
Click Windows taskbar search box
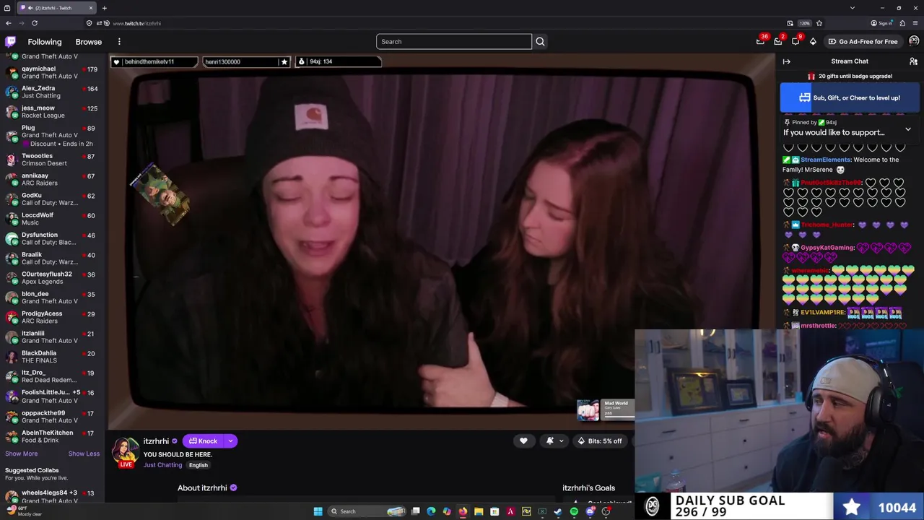(366, 511)
